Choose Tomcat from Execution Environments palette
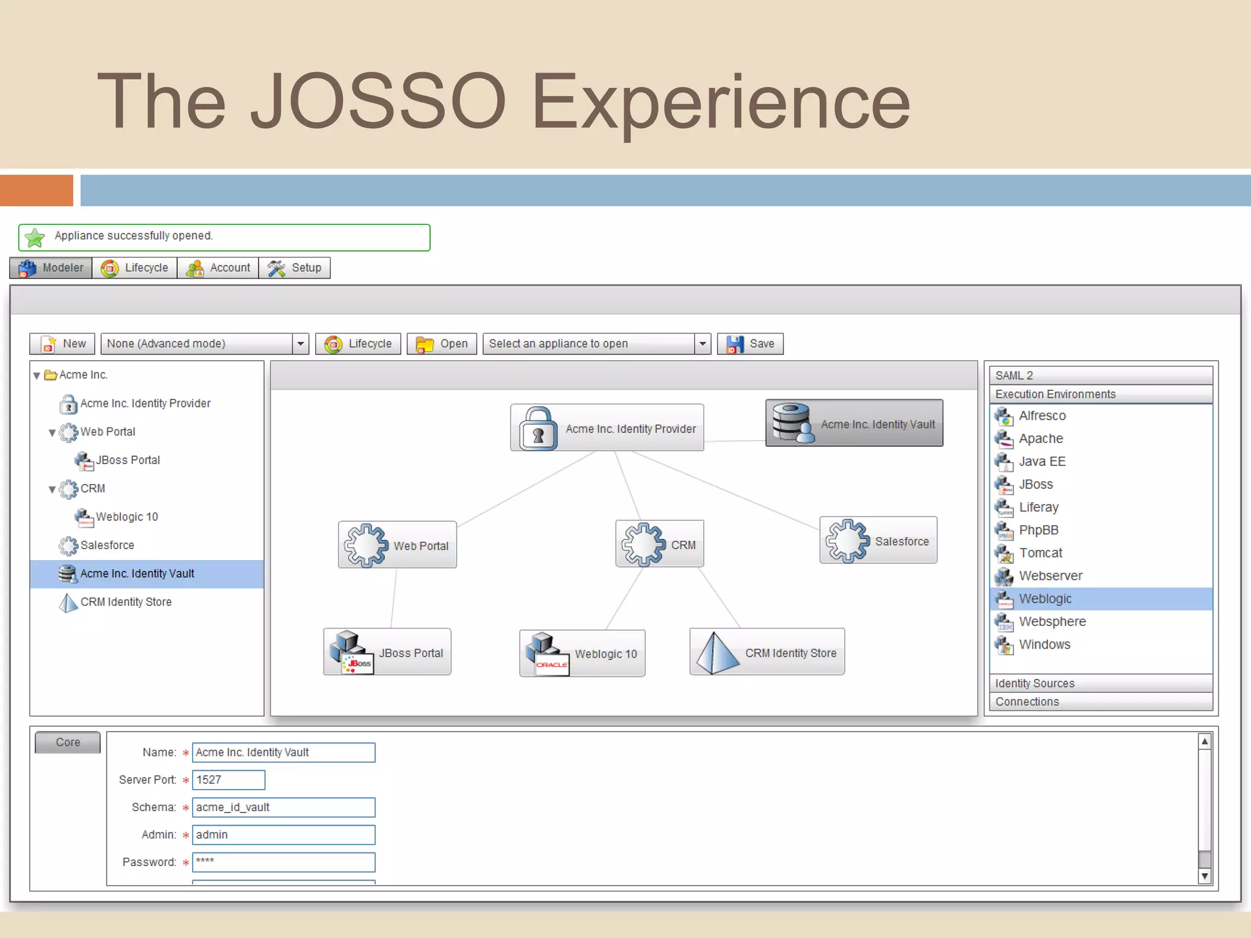Viewport: 1251px width, 938px height. pyautogui.click(x=1040, y=553)
